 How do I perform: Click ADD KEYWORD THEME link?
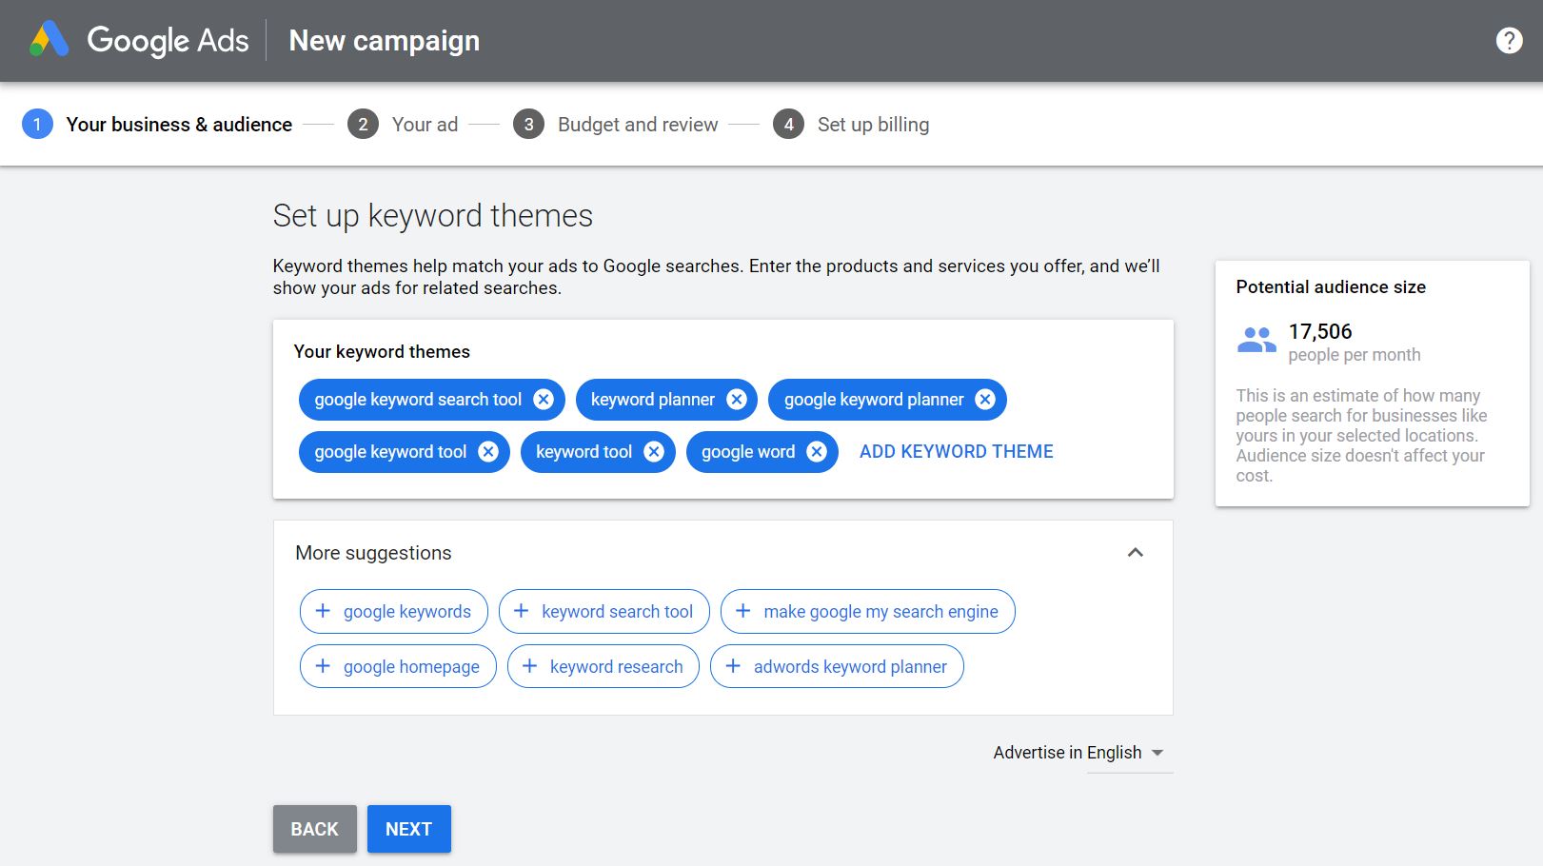point(956,452)
